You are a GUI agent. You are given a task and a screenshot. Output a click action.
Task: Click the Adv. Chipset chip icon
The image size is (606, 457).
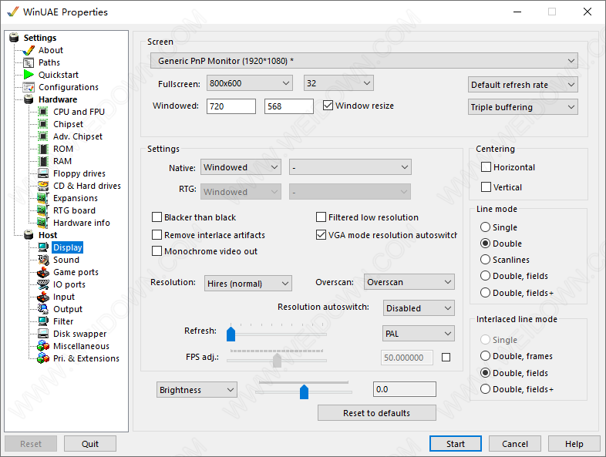coord(43,136)
